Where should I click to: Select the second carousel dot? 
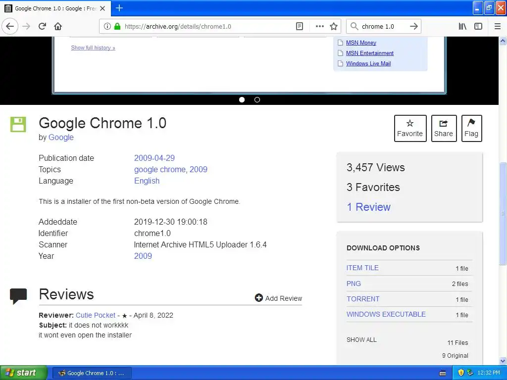pos(257,100)
